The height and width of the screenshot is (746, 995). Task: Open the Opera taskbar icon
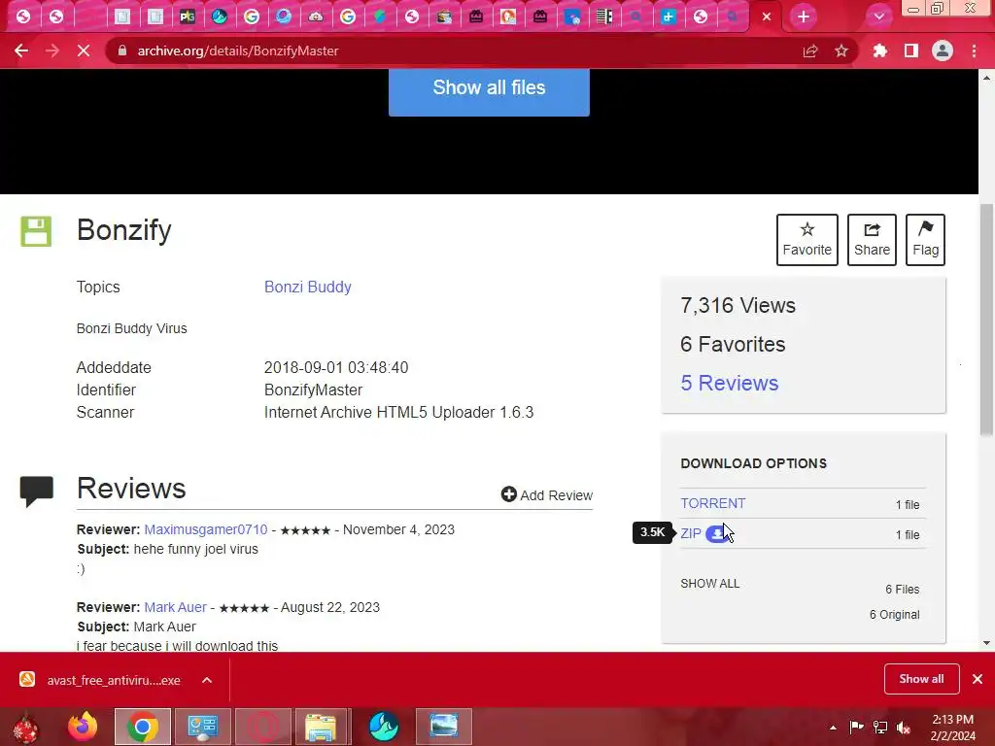pos(262,727)
